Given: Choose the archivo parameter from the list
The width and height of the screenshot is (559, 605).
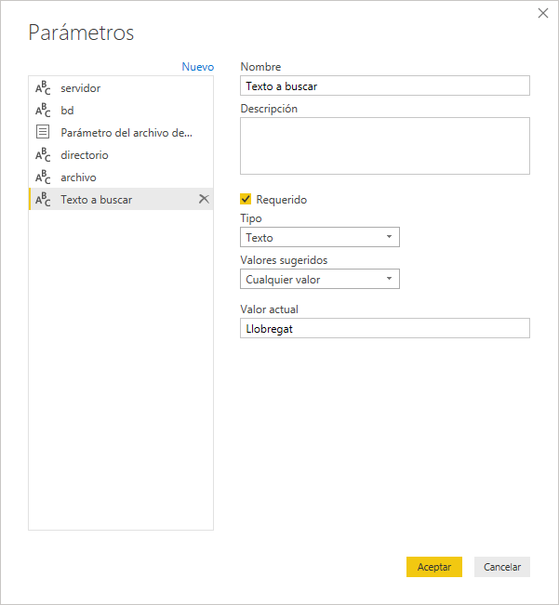Looking at the screenshot, I should 78,178.
